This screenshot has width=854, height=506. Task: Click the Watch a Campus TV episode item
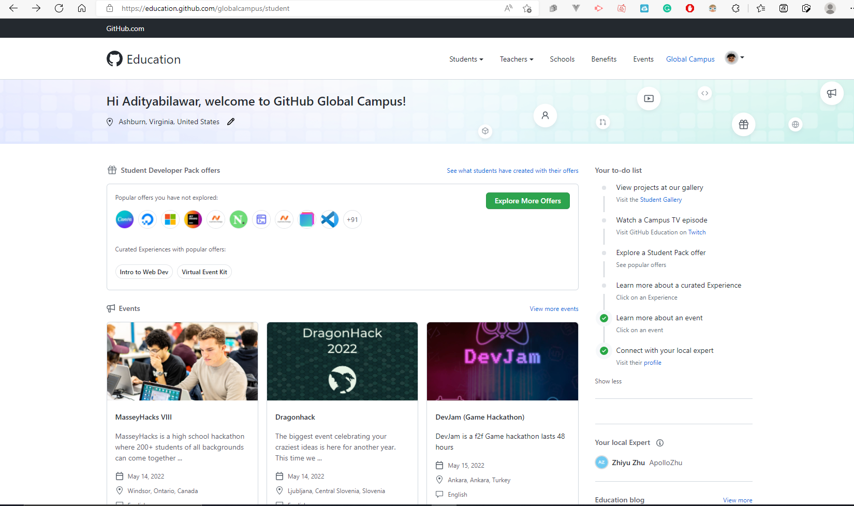[661, 220]
